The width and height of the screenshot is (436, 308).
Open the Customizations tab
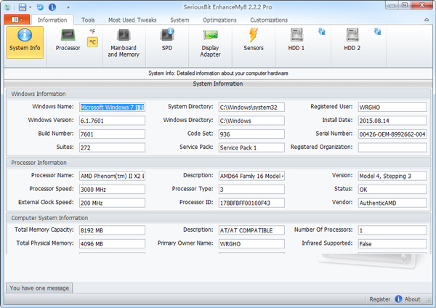[x=269, y=20]
